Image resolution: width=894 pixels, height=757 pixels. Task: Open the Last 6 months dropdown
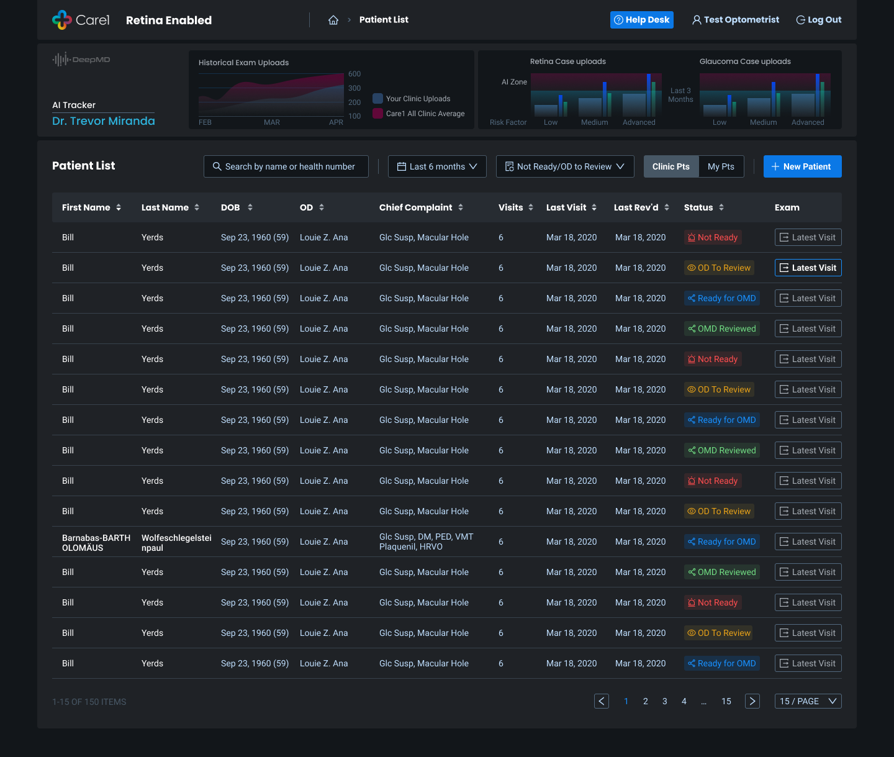coord(437,166)
